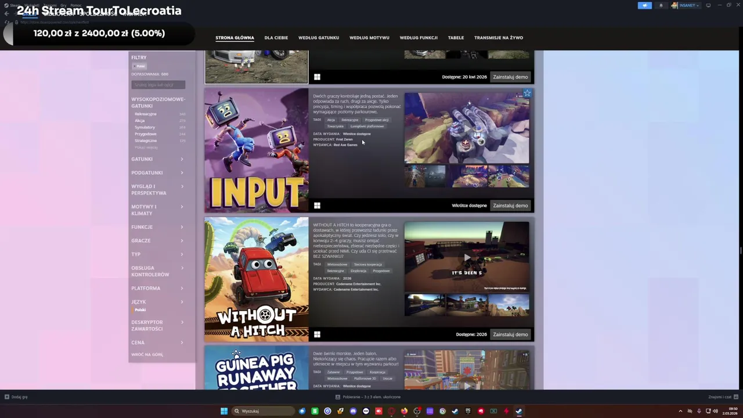Image resolution: width=743 pixels, height=418 pixels.
Task: Open downloads status Pobieranie
Action: tap(368, 397)
